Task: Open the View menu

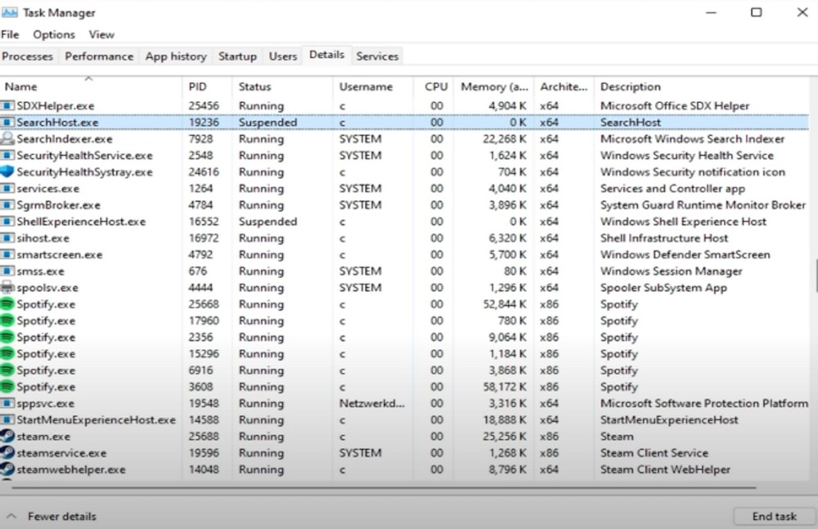Action: pyautogui.click(x=101, y=34)
